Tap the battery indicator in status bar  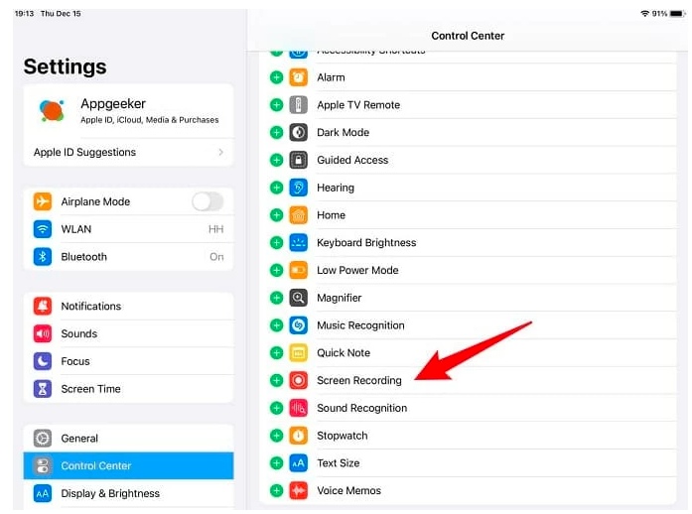[675, 14]
